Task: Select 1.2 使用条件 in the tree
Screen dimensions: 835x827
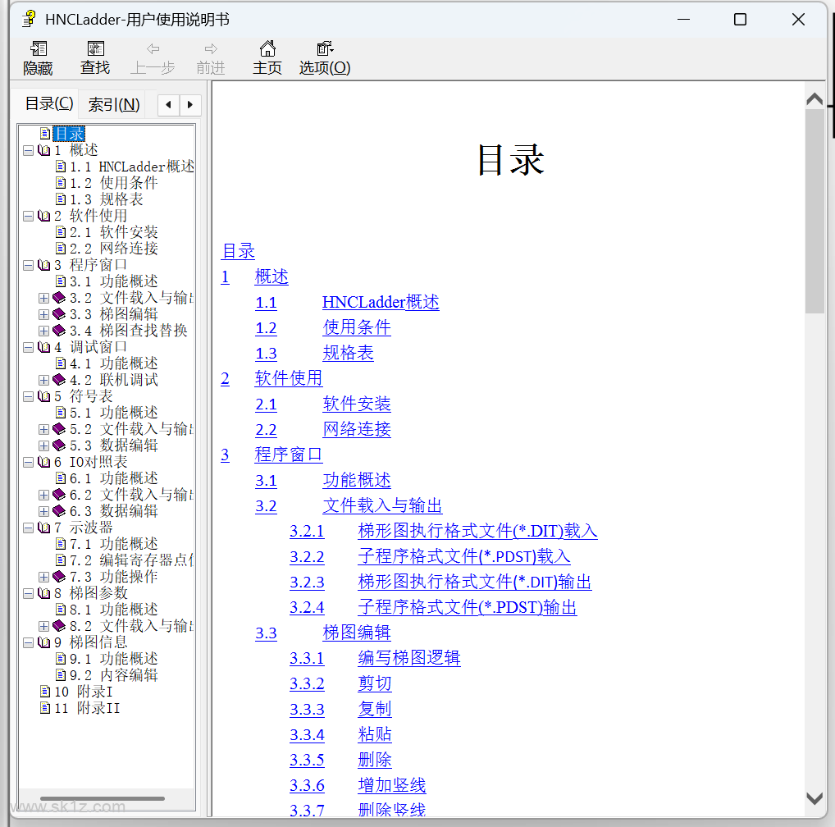Action: 114,183
